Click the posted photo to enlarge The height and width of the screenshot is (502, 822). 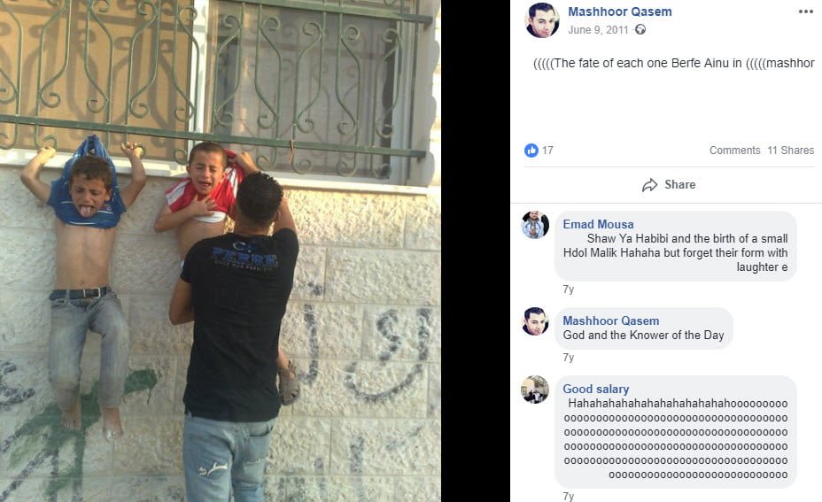pyautogui.click(x=221, y=251)
